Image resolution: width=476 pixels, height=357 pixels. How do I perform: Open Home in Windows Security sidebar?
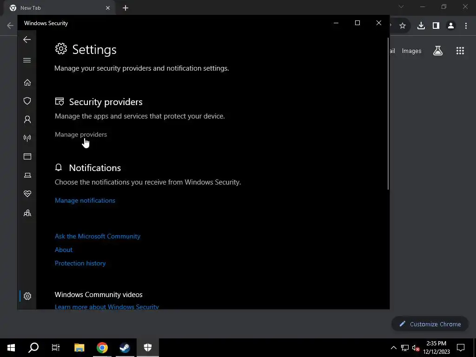tap(27, 83)
